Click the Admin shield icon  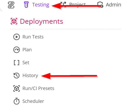(x=100, y=5)
